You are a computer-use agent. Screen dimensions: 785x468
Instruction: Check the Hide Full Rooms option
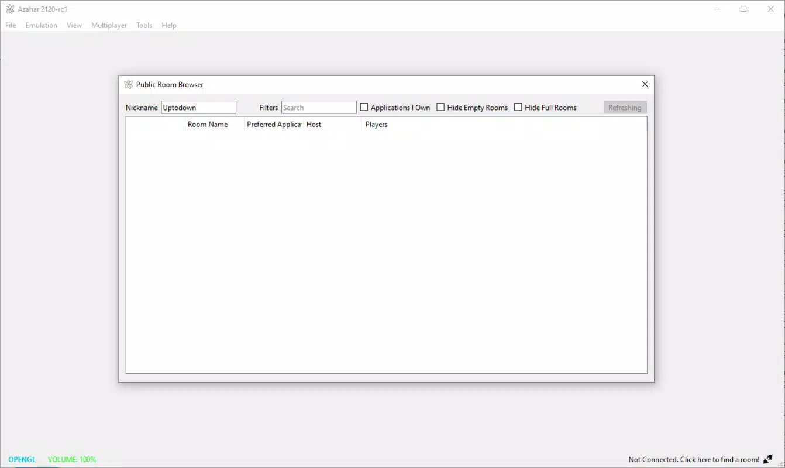[x=518, y=107]
